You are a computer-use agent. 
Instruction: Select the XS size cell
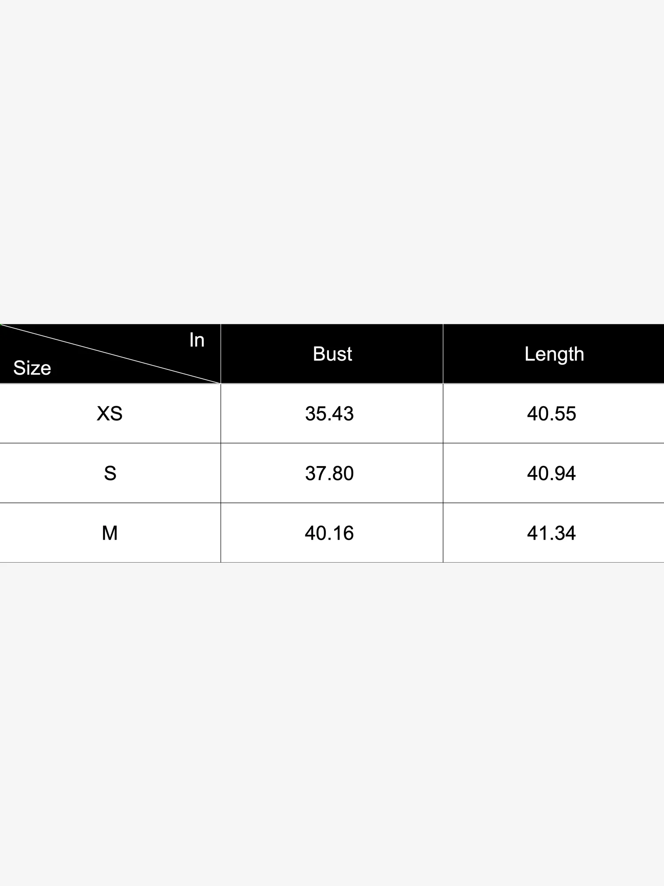click(x=110, y=414)
